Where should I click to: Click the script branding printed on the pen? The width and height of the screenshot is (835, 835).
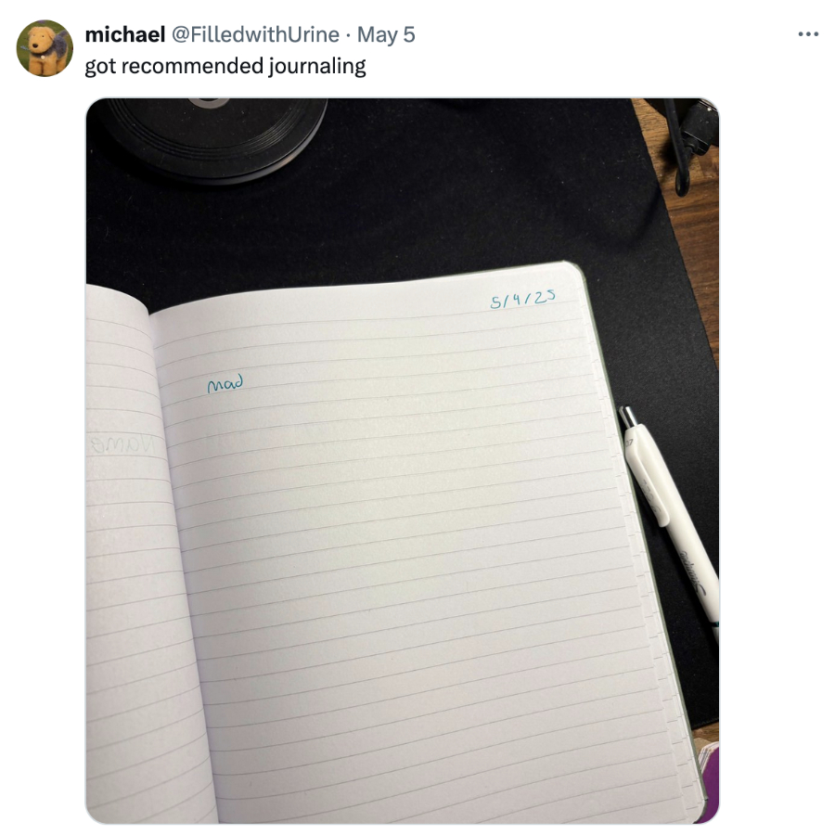[x=692, y=572]
